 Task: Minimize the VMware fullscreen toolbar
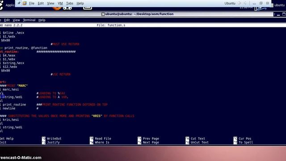pyautogui.click(x=254, y=4)
